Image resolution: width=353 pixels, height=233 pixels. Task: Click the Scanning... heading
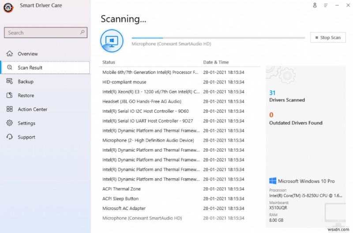(x=124, y=19)
